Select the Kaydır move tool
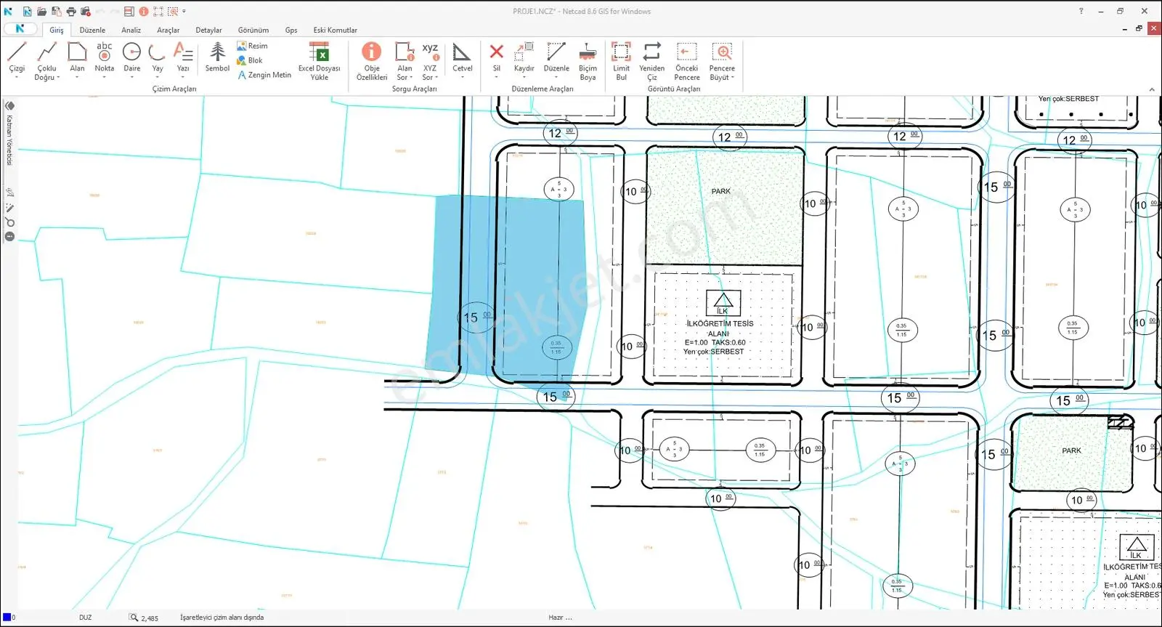This screenshot has height=627, width=1162. coord(524,58)
